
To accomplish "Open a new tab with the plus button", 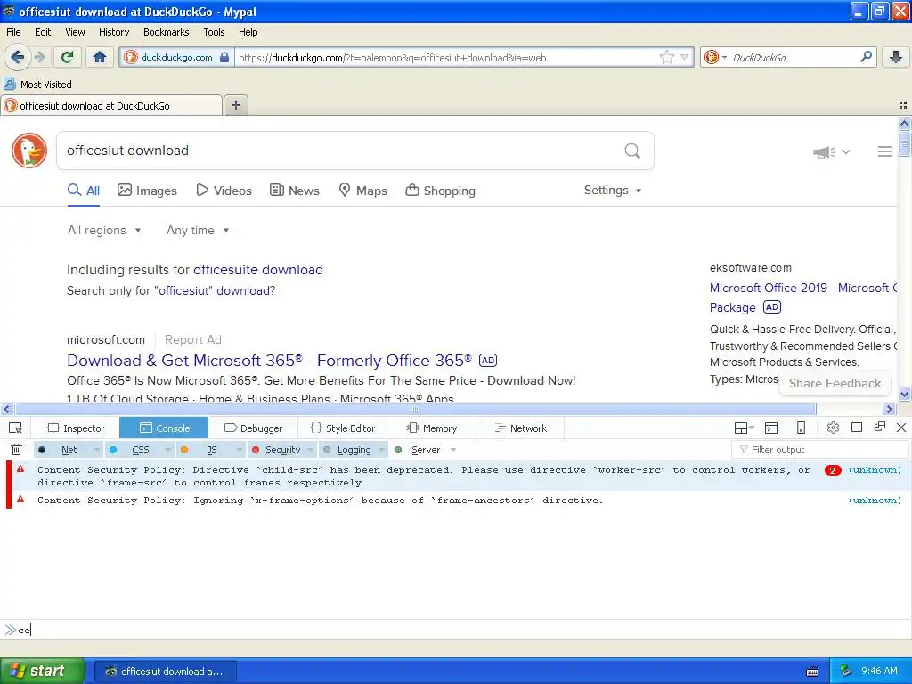I will 235,105.
